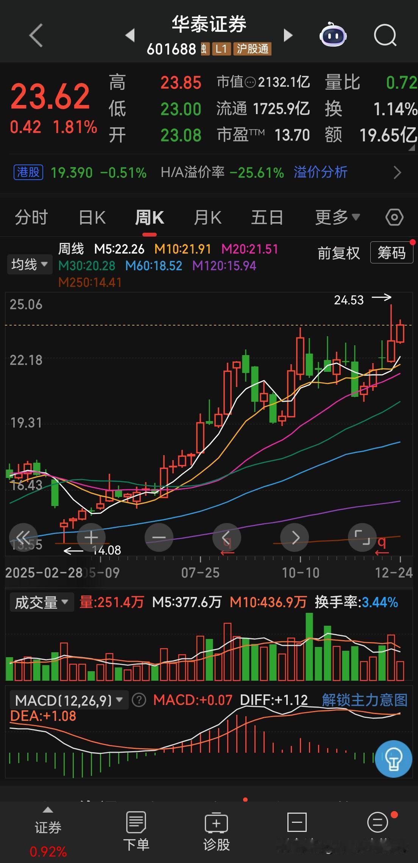
Task: Tap the minus-box icon in bottom bar
Action: [297, 823]
